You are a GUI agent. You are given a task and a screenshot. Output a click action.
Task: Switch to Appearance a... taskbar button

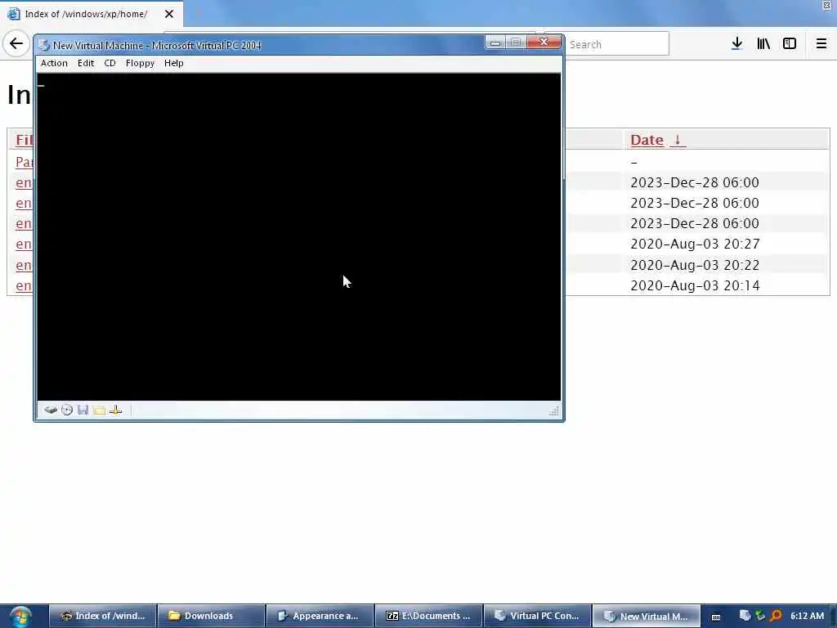[320, 616]
